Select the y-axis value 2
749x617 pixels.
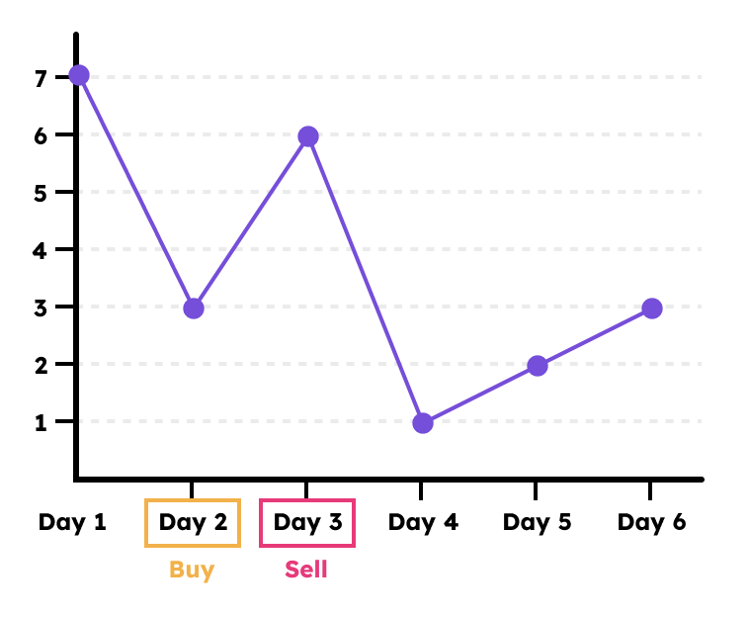(x=41, y=364)
